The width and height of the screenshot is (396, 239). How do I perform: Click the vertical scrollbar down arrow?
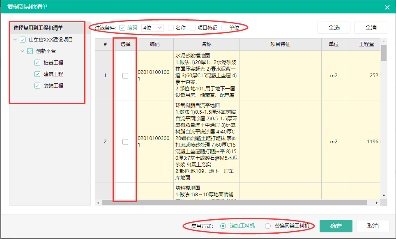point(384,195)
